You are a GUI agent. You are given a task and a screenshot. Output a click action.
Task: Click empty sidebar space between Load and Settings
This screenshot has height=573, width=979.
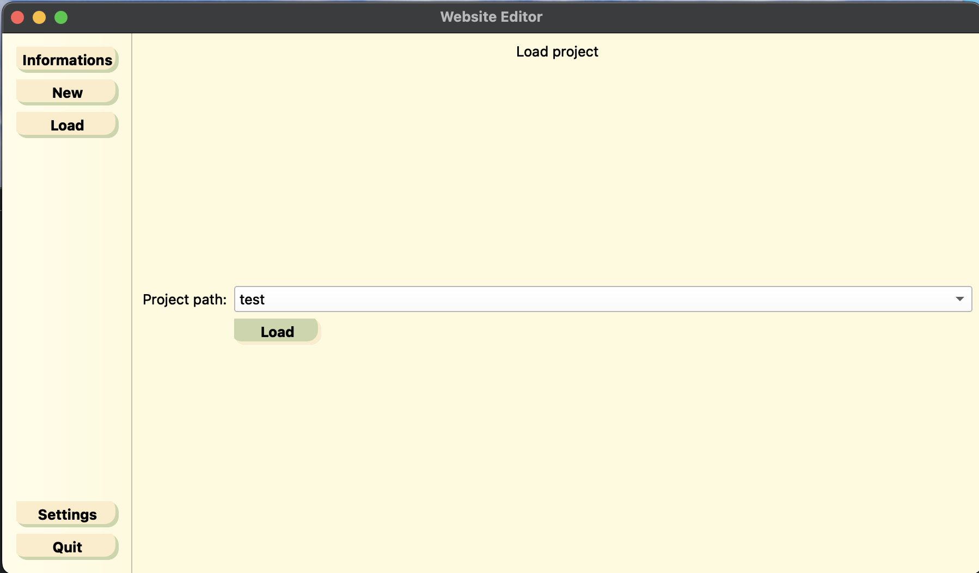(x=67, y=315)
